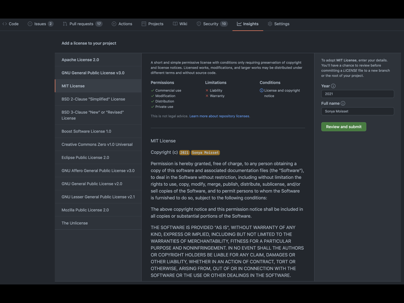Open the repository Settings tab
Image resolution: width=404 pixels, height=303 pixels.
pos(279,24)
